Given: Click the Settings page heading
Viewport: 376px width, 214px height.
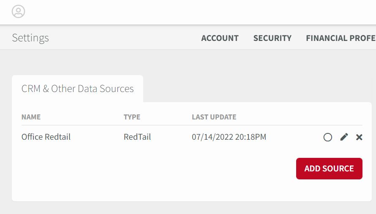Looking at the screenshot, I should [x=30, y=38].
